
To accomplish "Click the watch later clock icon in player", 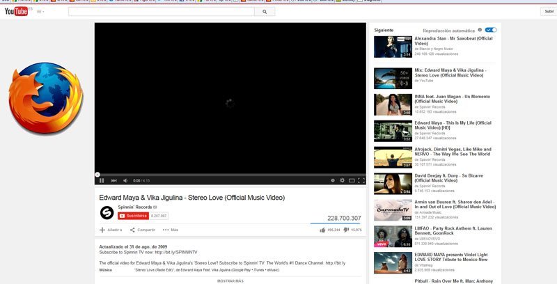I will click(x=333, y=180).
